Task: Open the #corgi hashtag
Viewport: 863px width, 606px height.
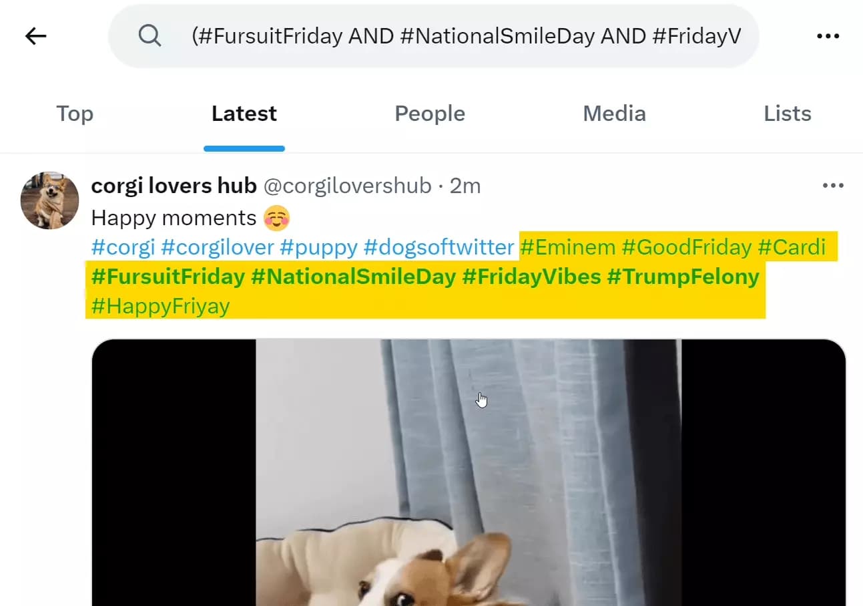Action: tap(123, 247)
